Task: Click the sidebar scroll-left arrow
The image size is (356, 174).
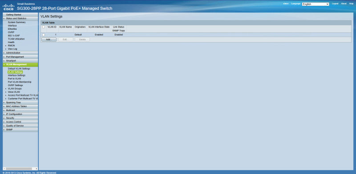Action: point(4,169)
